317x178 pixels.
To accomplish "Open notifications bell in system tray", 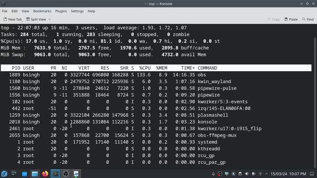I will click(213, 174).
